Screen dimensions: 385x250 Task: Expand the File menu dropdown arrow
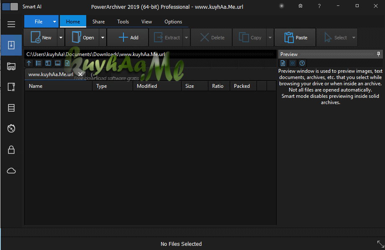tap(54, 22)
